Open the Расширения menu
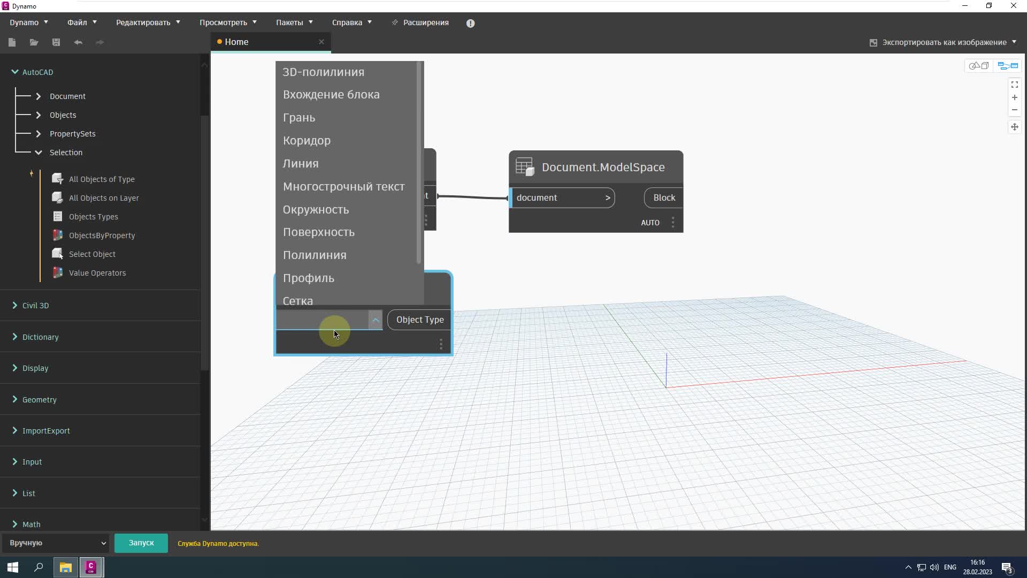The height and width of the screenshot is (578, 1027). 420,22
